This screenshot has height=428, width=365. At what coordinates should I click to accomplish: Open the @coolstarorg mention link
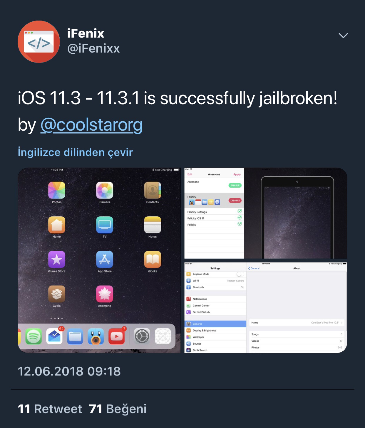(x=91, y=125)
